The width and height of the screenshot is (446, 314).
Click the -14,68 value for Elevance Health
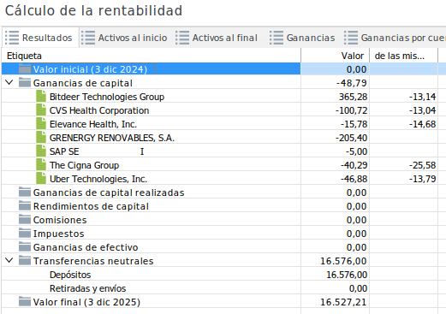click(423, 124)
